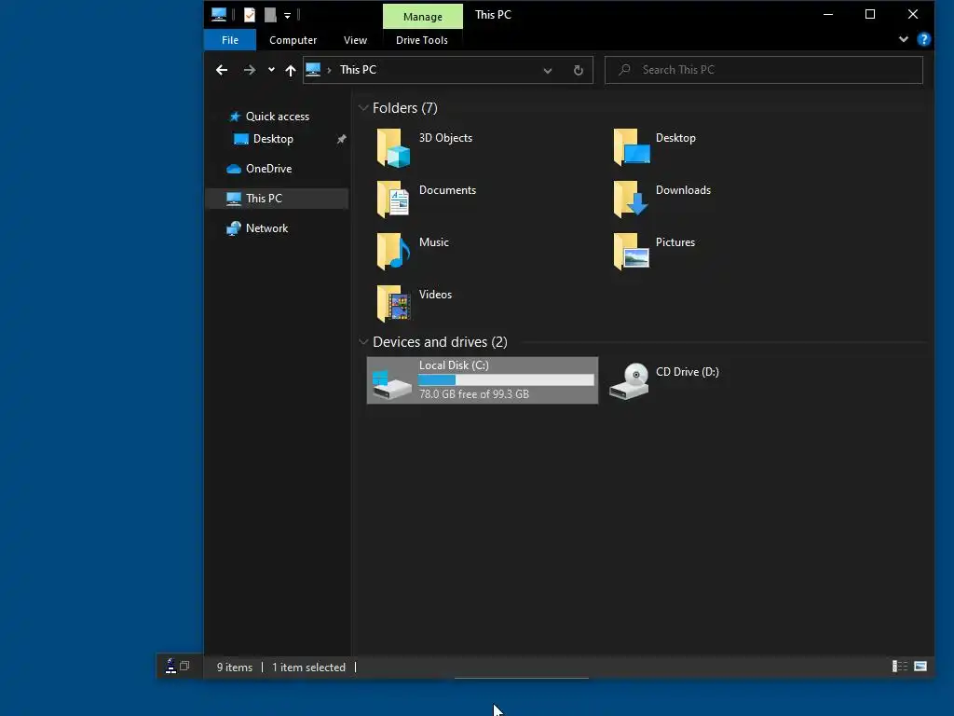Screen dimensions: 954x716
Task: Click the overlapping windows icon near status bar
Action: [x=185, y=666]
